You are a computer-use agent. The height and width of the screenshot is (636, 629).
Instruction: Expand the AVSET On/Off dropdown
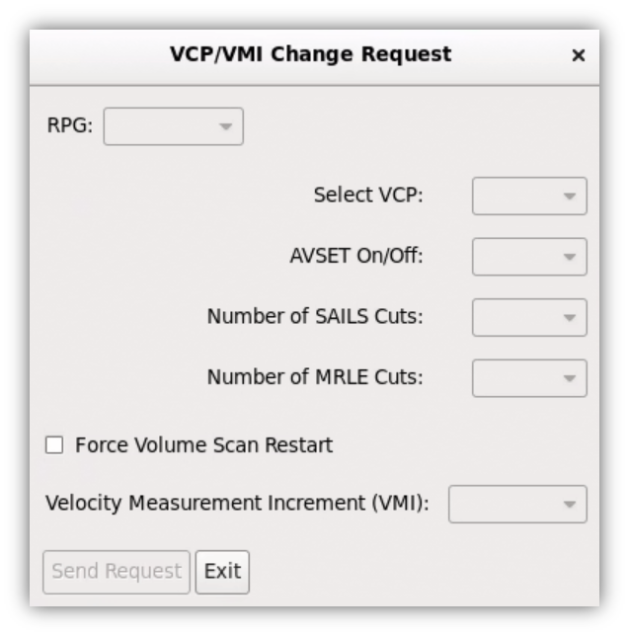[529, 257]
